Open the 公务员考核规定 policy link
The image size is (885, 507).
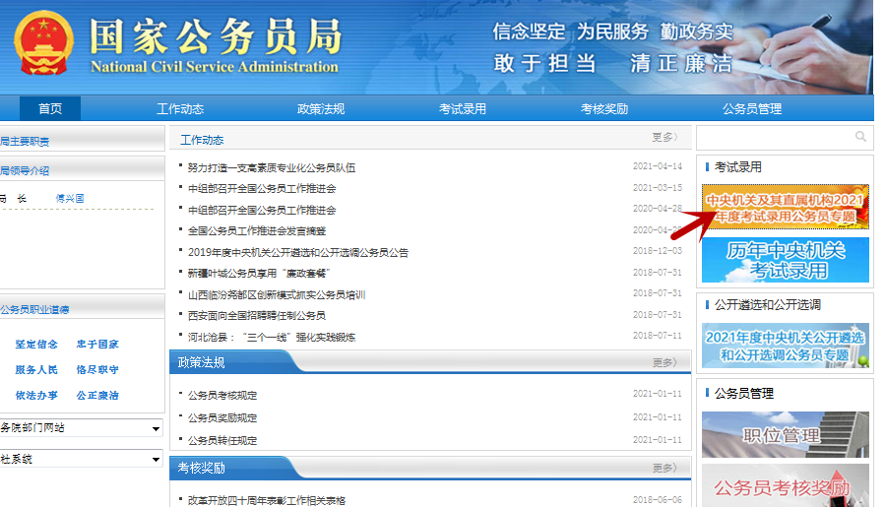[222, 396]
